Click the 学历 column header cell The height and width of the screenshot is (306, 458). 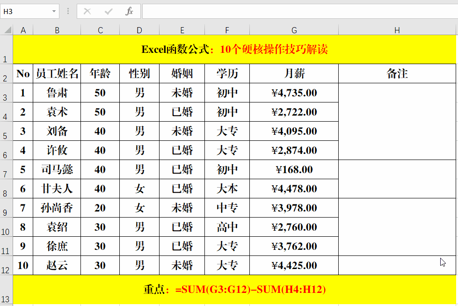click(x=227, y=73)
